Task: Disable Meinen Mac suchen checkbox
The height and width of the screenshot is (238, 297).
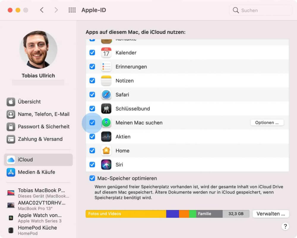Action: pyautogui.click(x=92, y=122)
